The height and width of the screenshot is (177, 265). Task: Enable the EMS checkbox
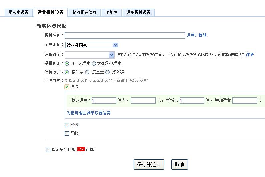point(67,125)
